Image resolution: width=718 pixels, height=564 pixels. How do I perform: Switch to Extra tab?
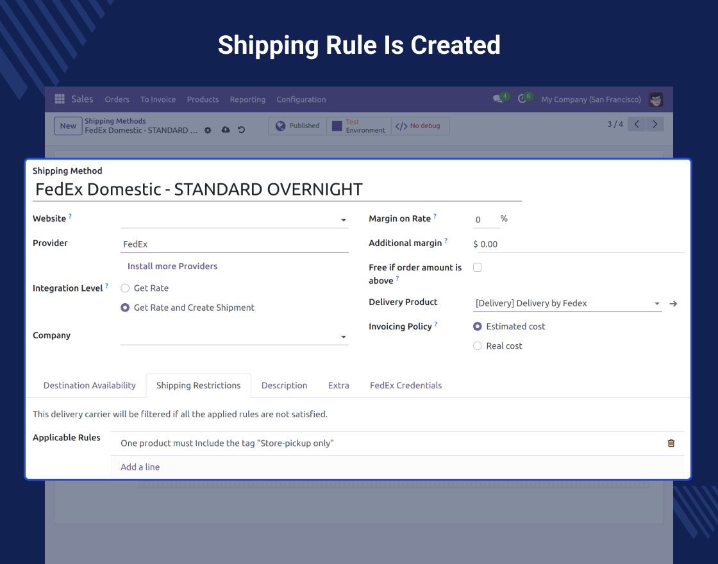coord(338,385)
